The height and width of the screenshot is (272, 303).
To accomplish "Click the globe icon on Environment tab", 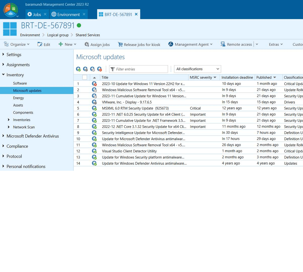I will (54, 14).
